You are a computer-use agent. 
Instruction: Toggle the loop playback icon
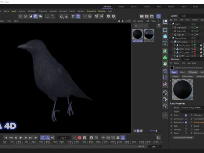point(42,138)
